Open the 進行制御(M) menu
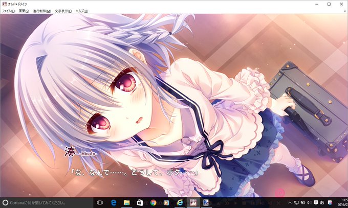Viewport: 348px width, 208px height. 42,11
